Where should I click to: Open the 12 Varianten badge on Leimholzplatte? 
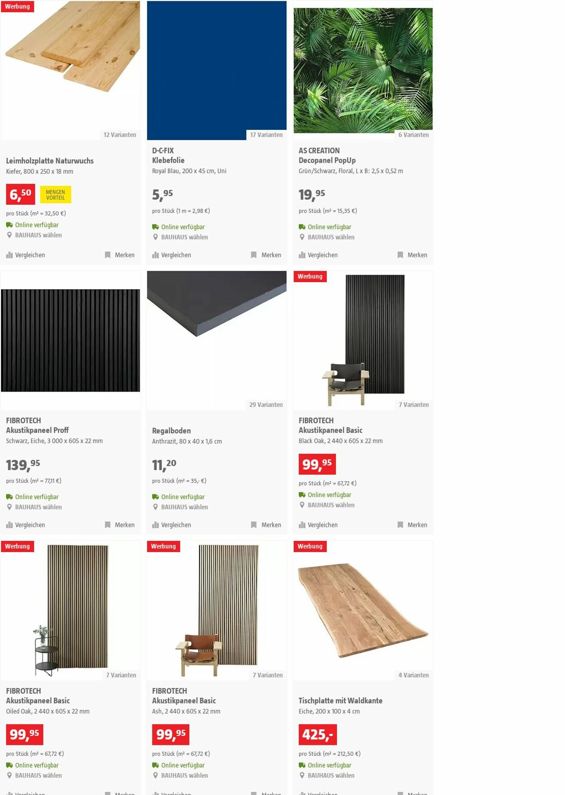click(x=120, y=135)
